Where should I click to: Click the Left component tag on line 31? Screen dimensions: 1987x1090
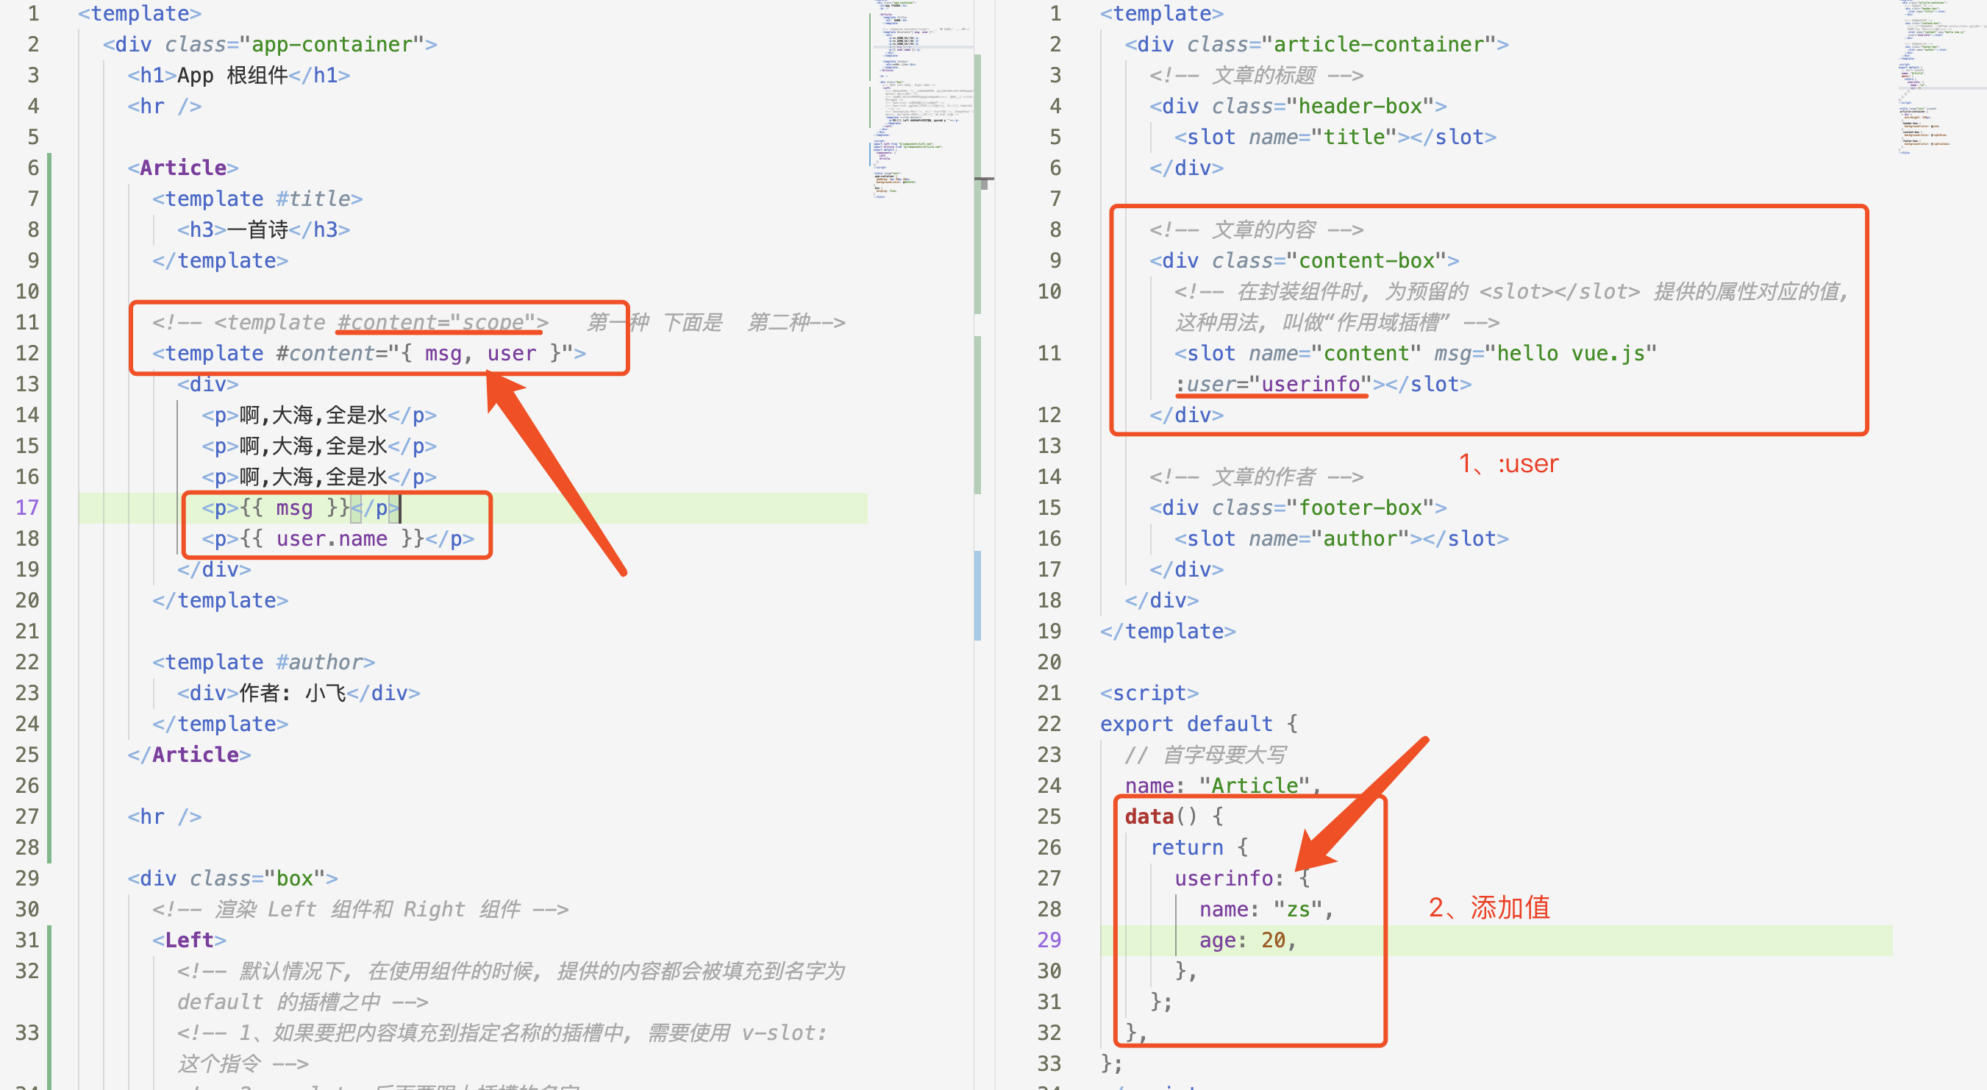pyautogui.click(x=189, y=939)
